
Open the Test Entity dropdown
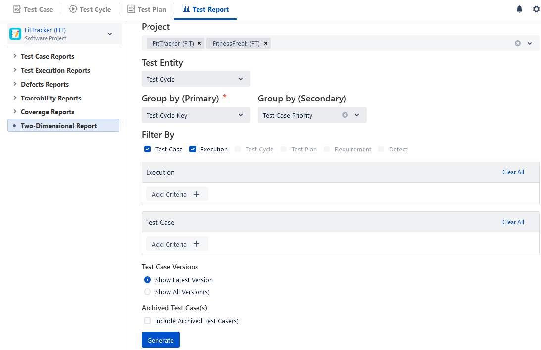(196, 79)
